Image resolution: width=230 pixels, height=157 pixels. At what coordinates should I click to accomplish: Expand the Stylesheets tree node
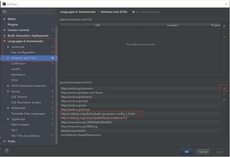8,108
